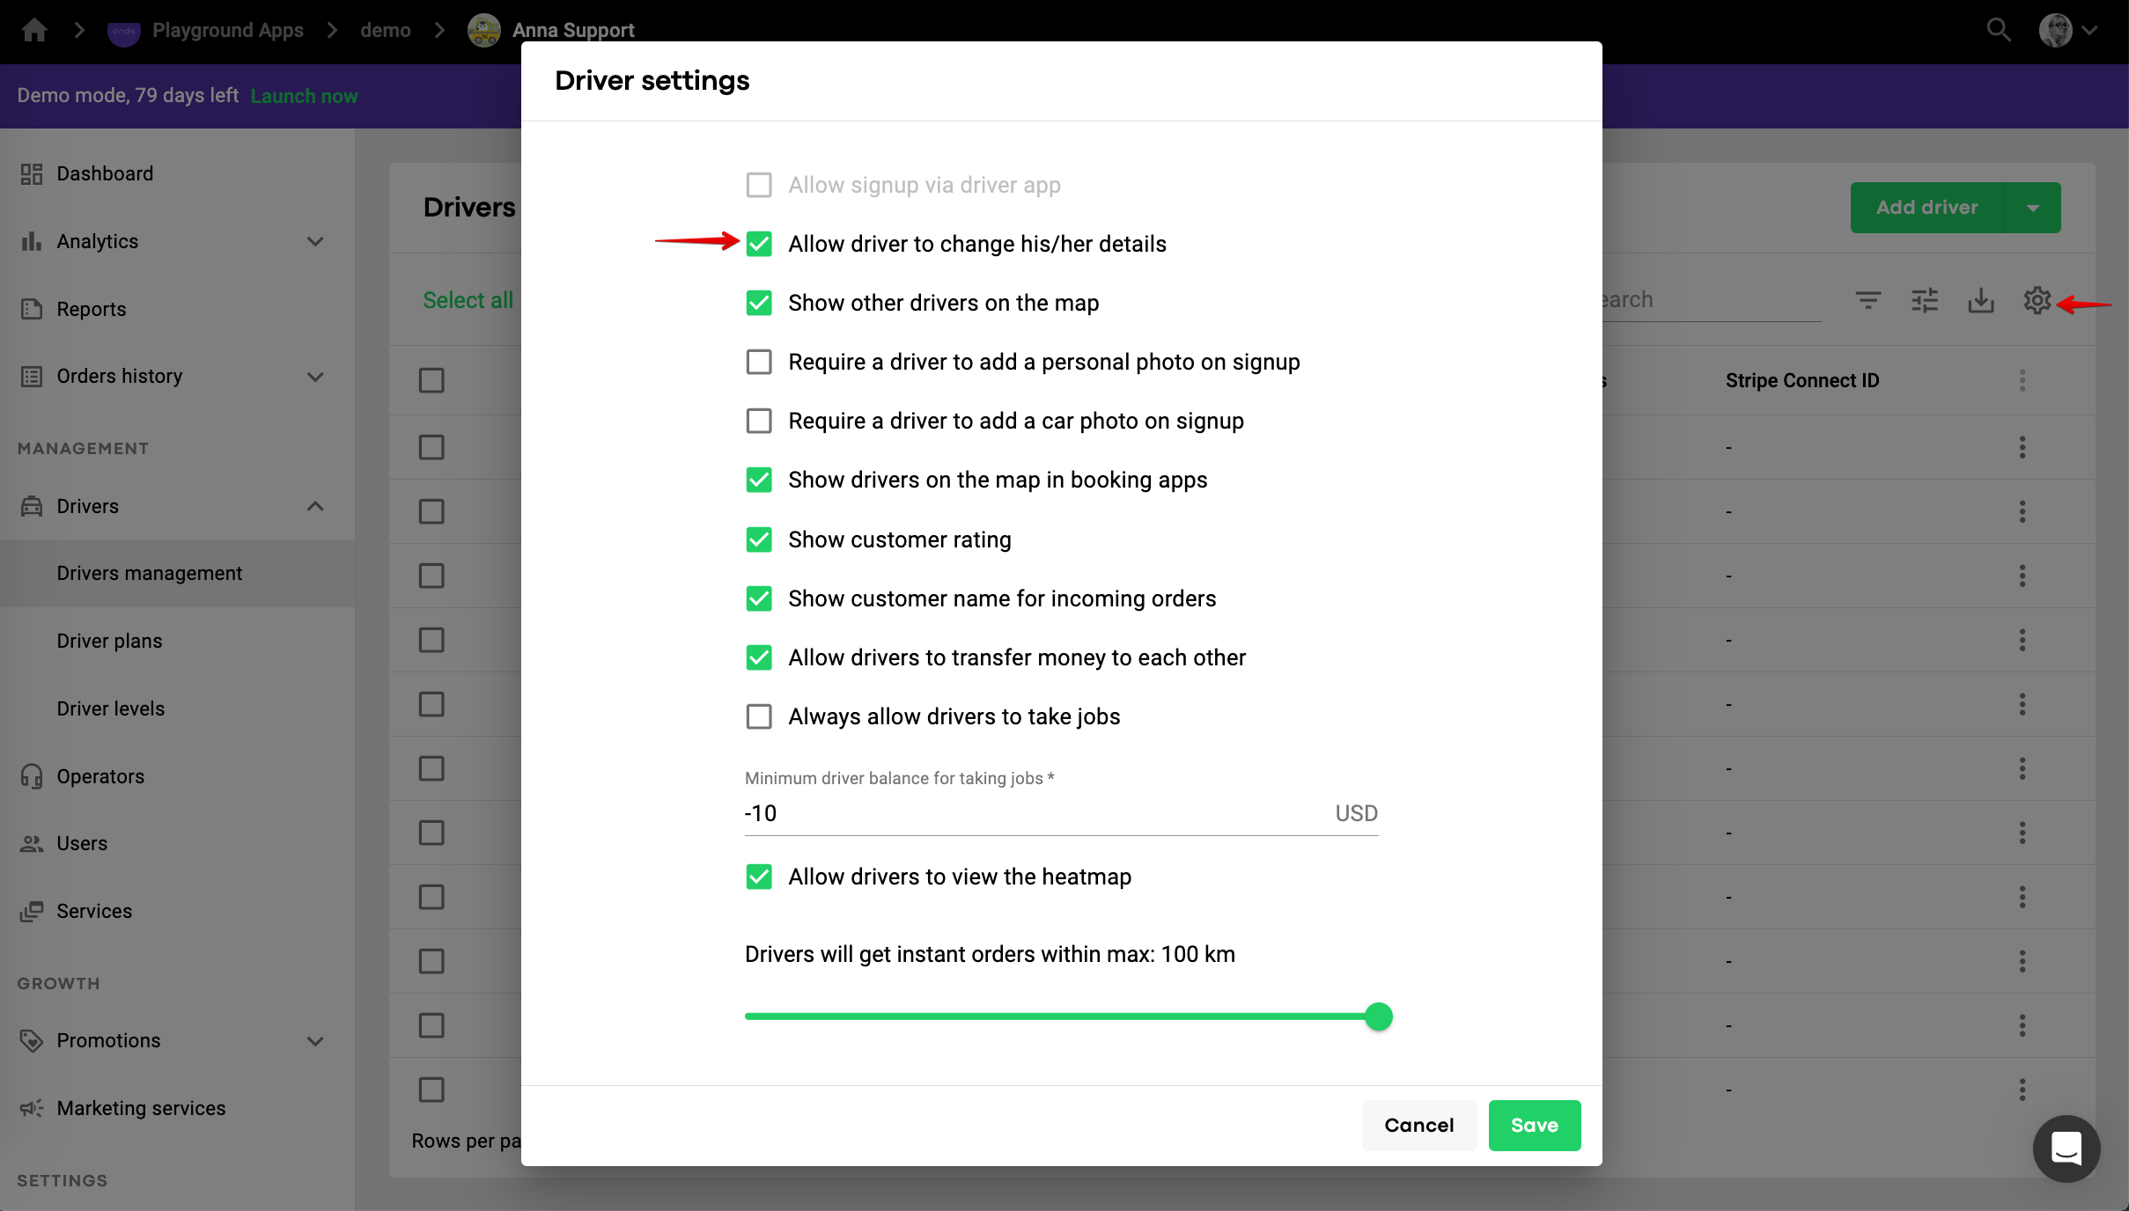
Task: Open Driver plans in sidebar
Action: [109, 641]
